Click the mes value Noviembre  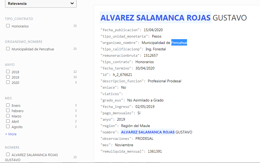point(124,145)
